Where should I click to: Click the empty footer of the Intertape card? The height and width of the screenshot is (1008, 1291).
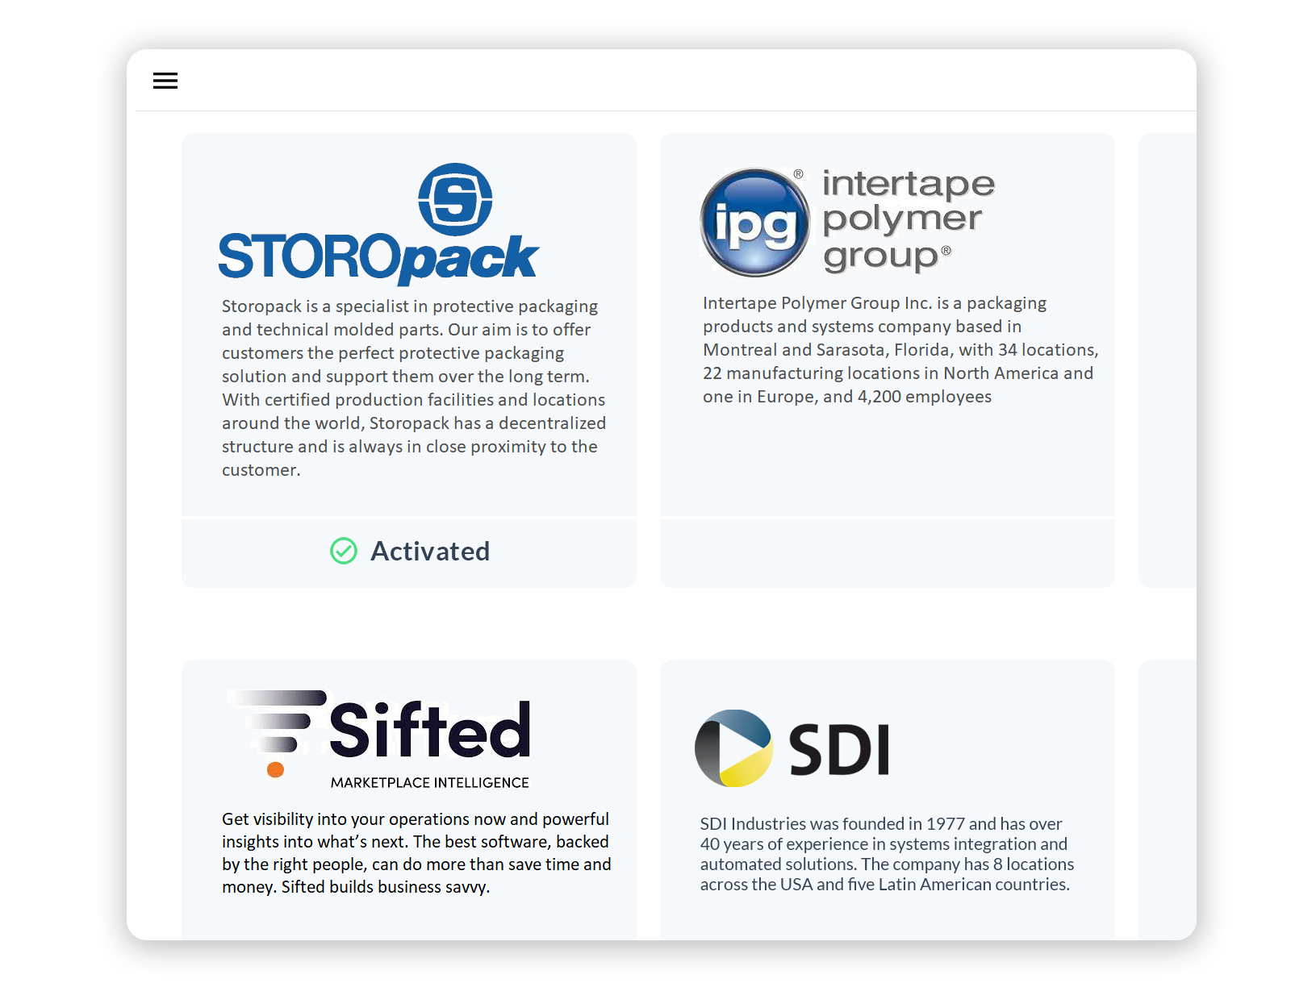887,552
